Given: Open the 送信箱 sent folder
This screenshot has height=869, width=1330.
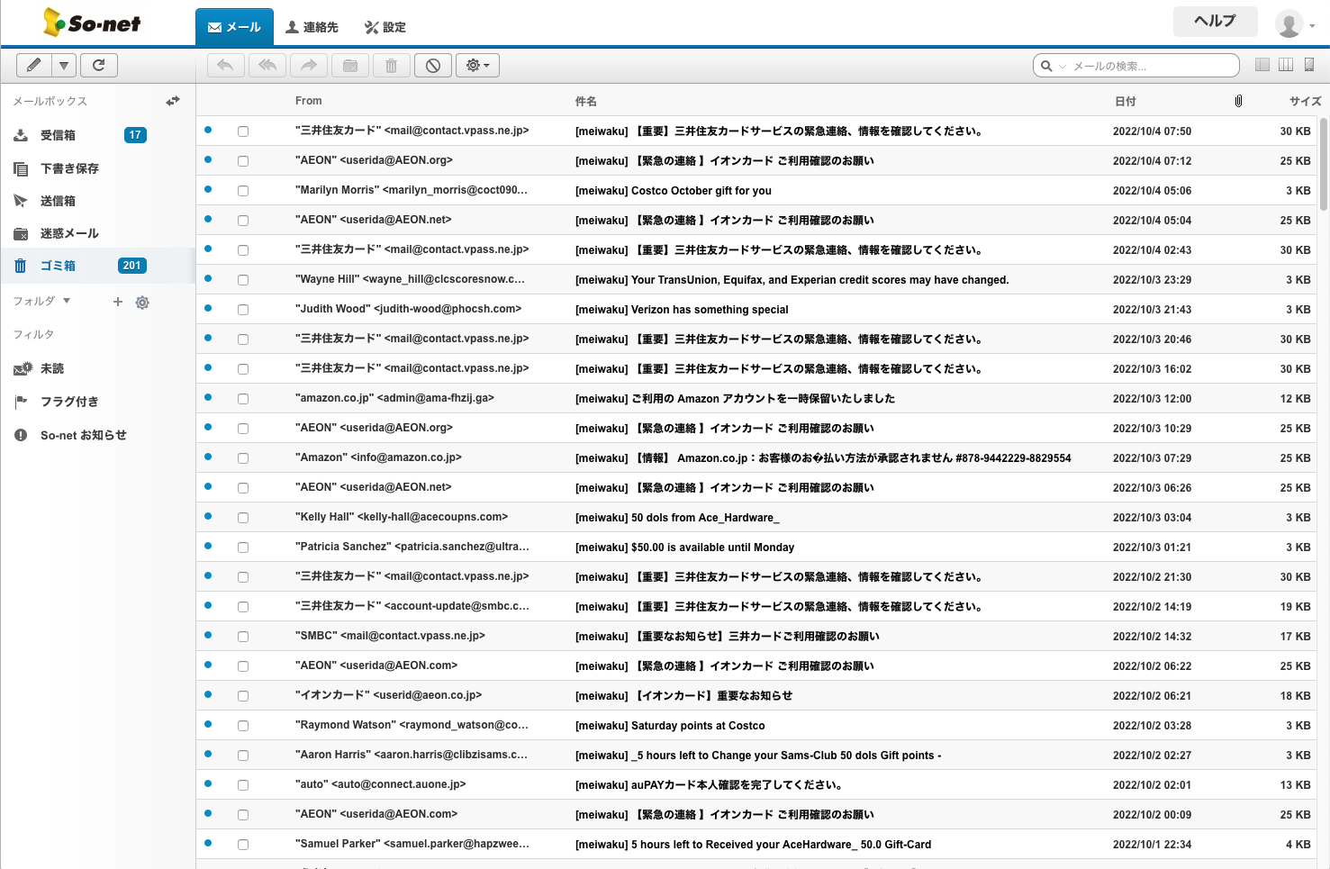Looking at the screenshot, I should [x=97, y=201].
